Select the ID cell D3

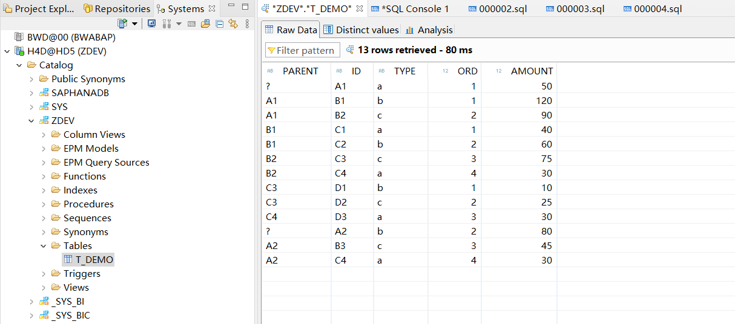(x=352, y=217)
